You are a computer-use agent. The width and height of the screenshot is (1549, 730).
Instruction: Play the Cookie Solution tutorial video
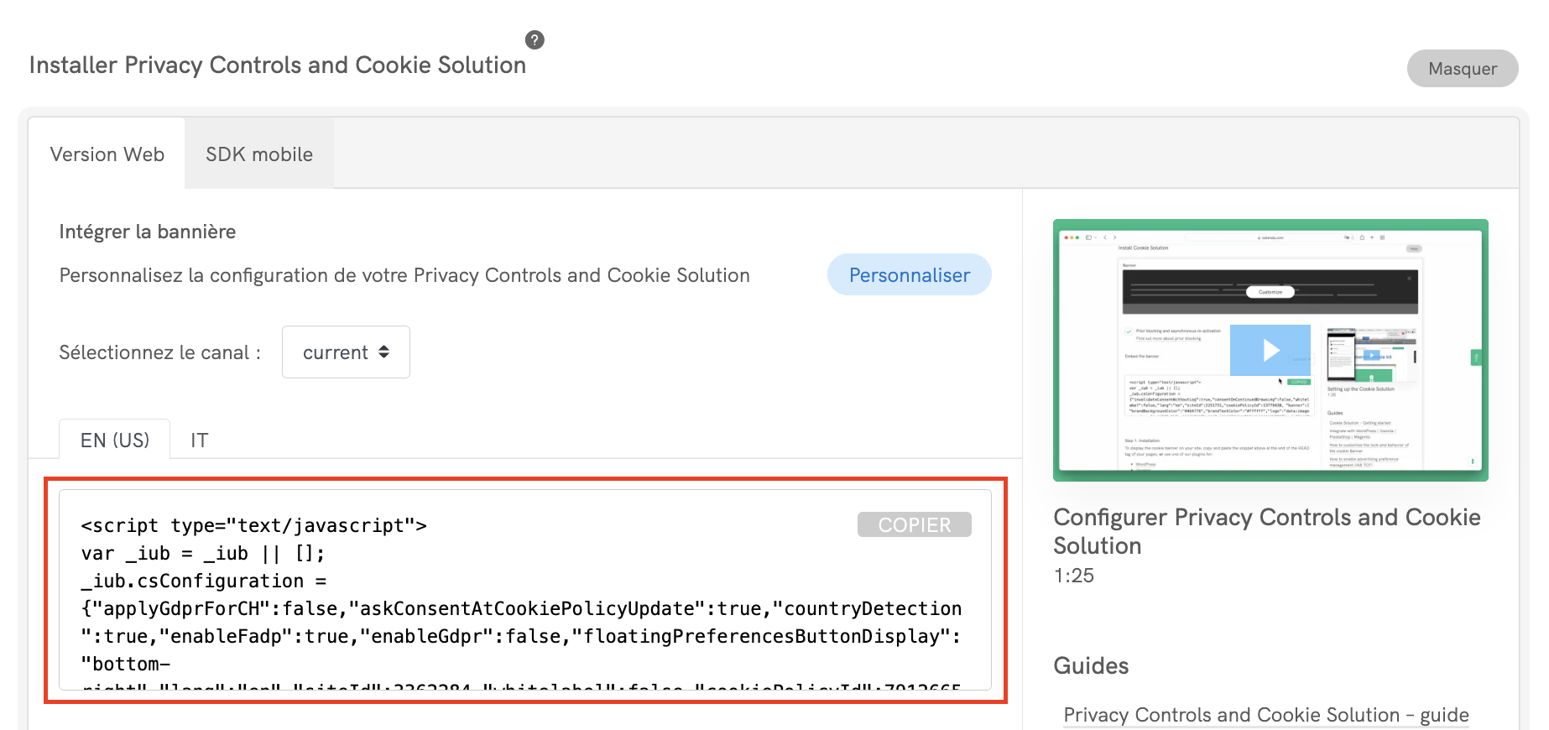[x=1270, y=350]
